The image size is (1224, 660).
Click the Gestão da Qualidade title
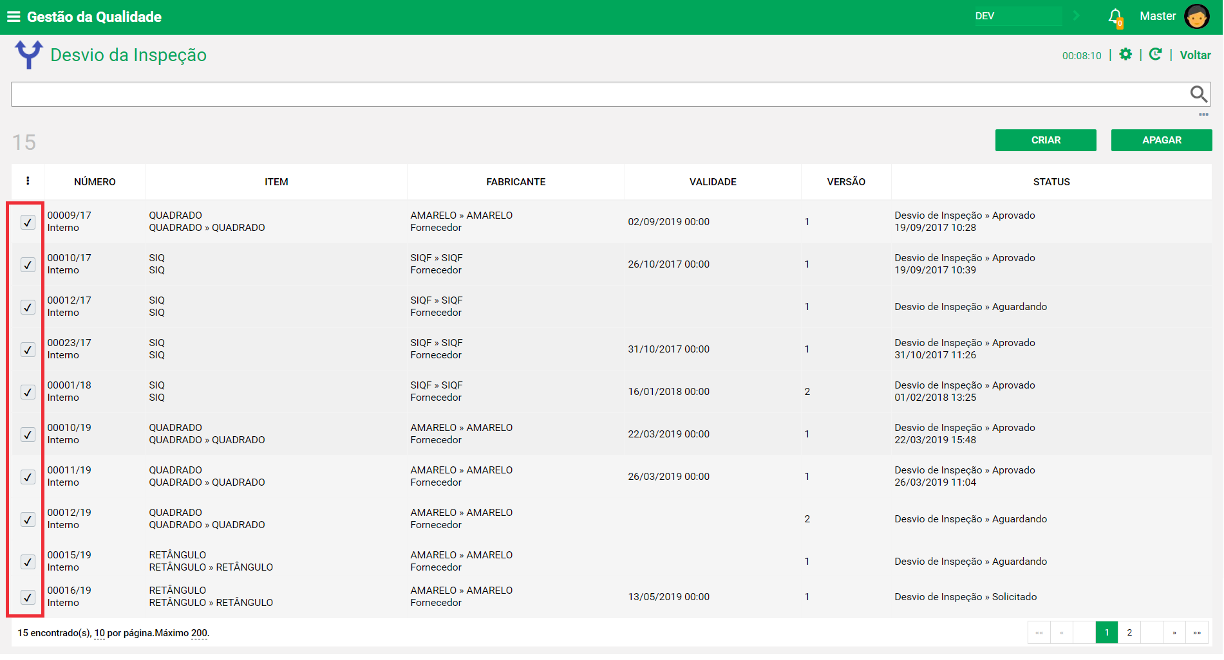pyautogui.click(x=95, y=17)
